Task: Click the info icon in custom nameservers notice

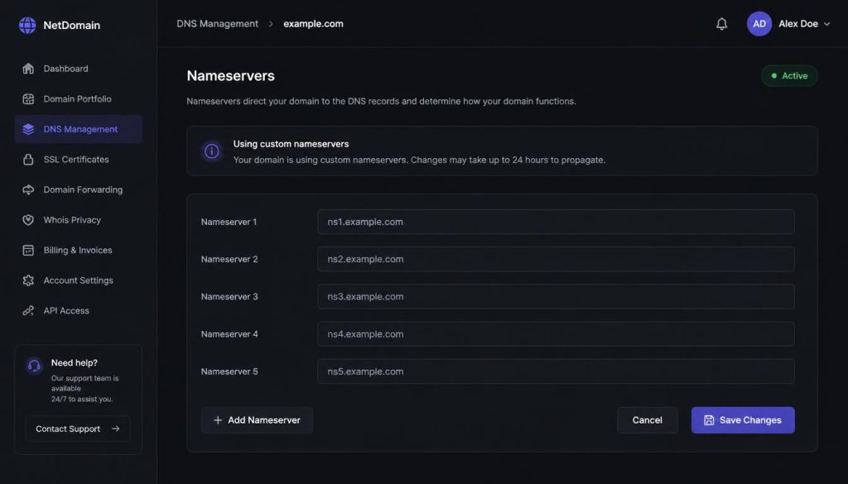Action: (212, 151)
